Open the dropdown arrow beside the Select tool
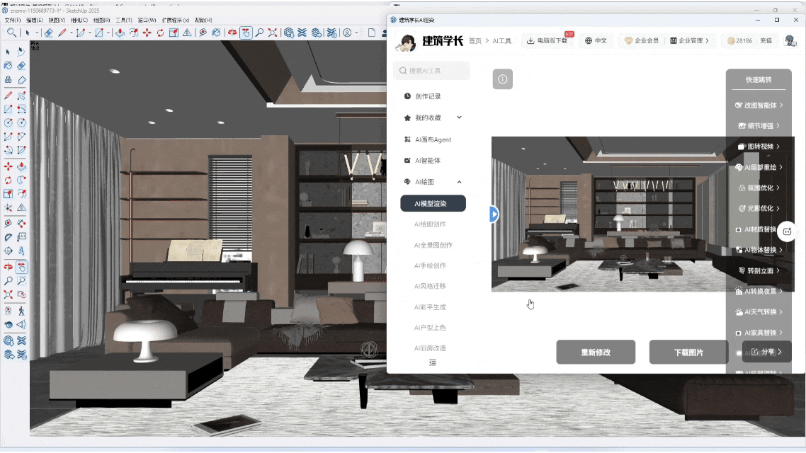Screen dimensions: 806x453 click(x=37, y=33)
